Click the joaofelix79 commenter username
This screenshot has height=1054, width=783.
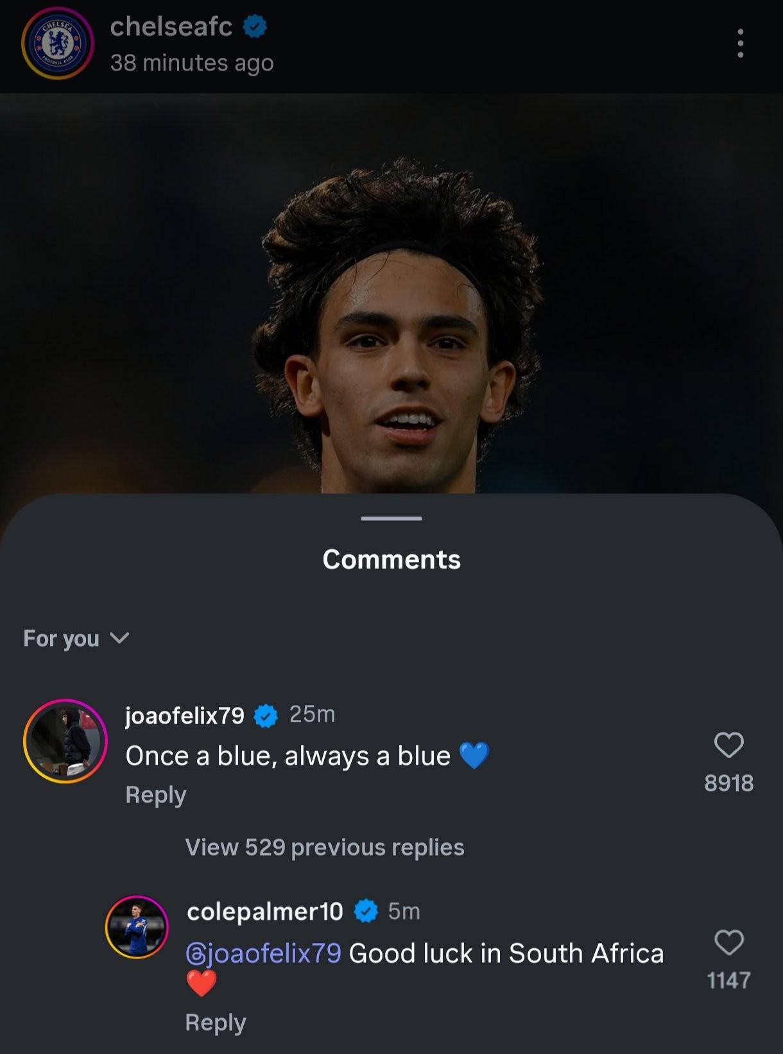185,715
